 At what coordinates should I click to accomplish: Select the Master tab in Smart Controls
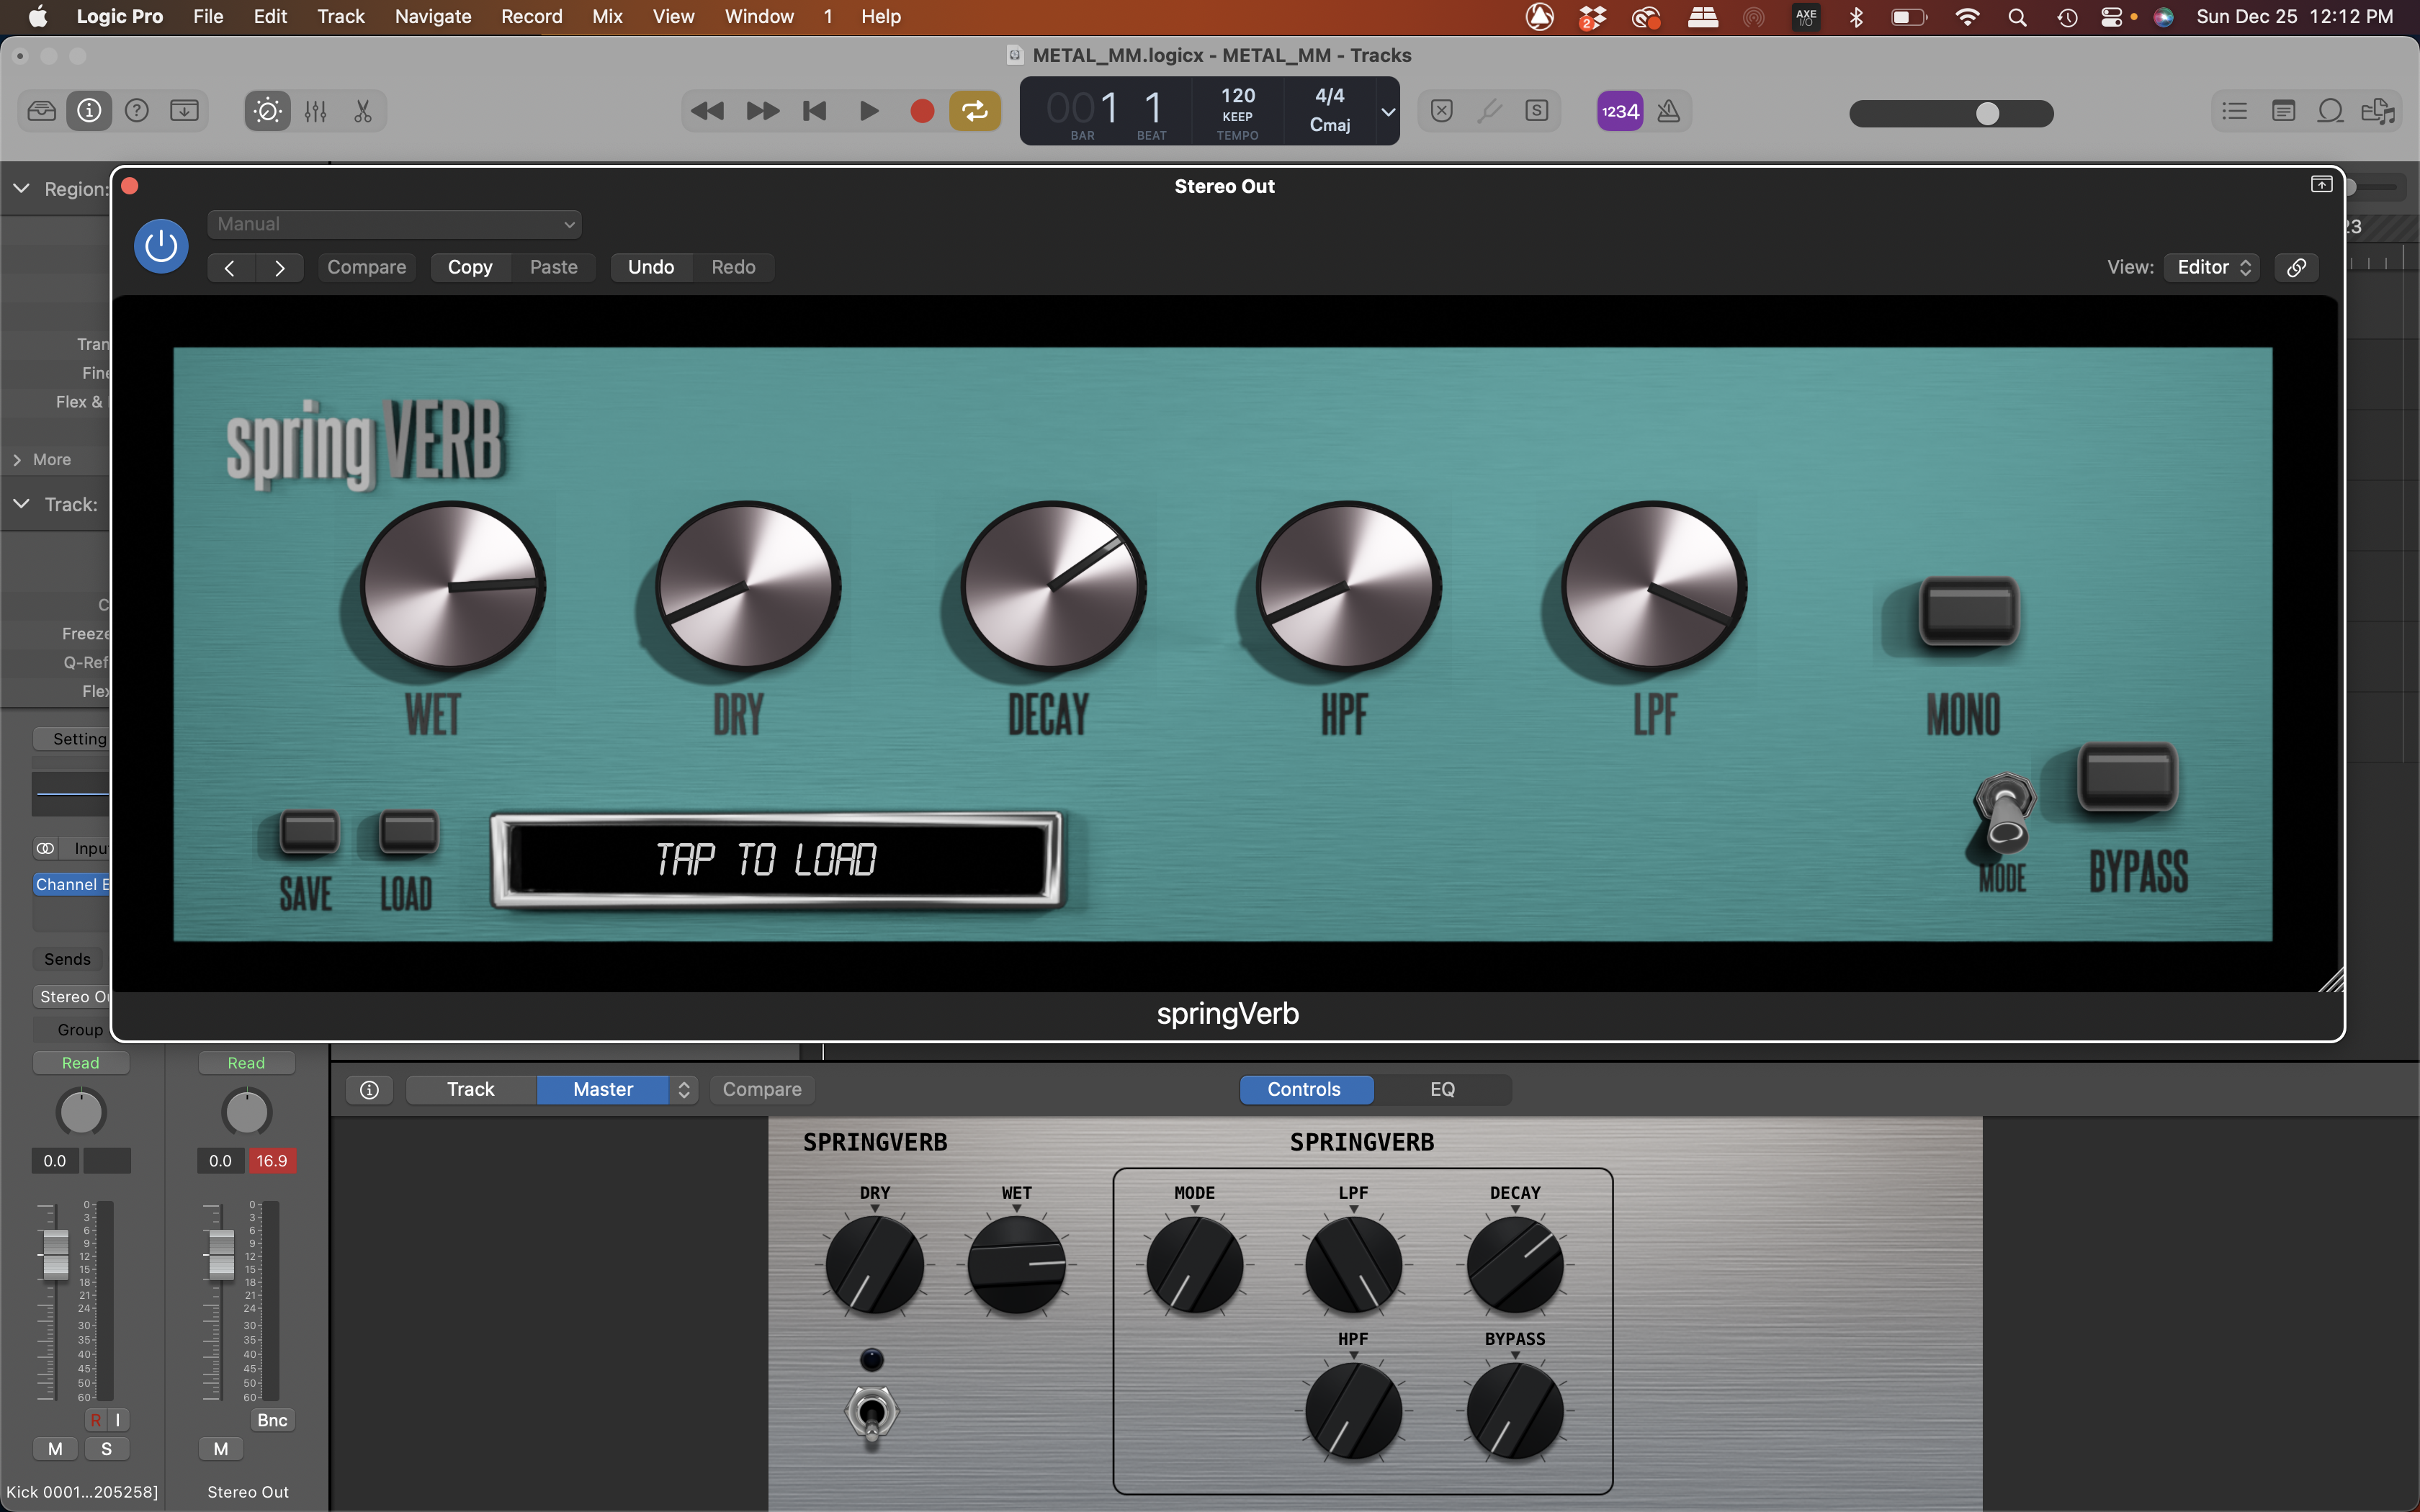pos(603,1089)
